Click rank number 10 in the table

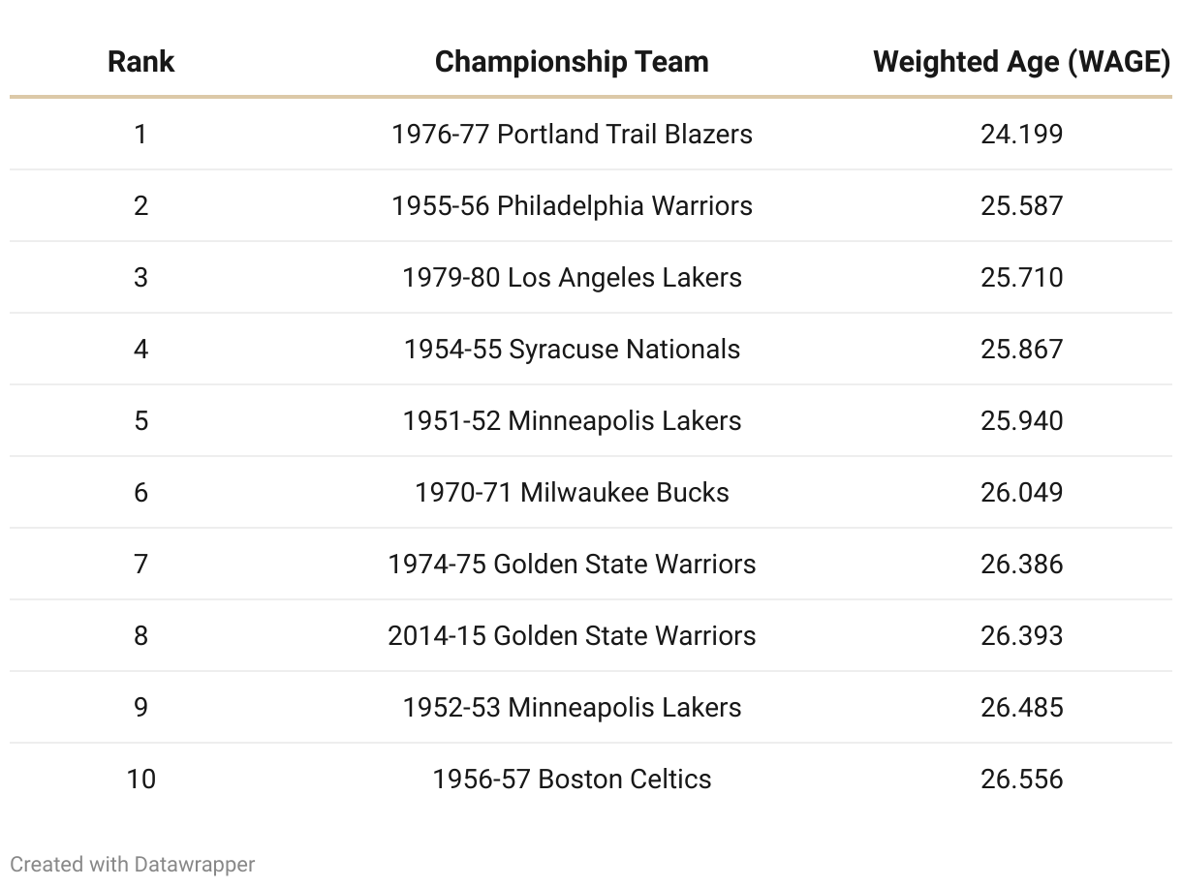(140, 779)
